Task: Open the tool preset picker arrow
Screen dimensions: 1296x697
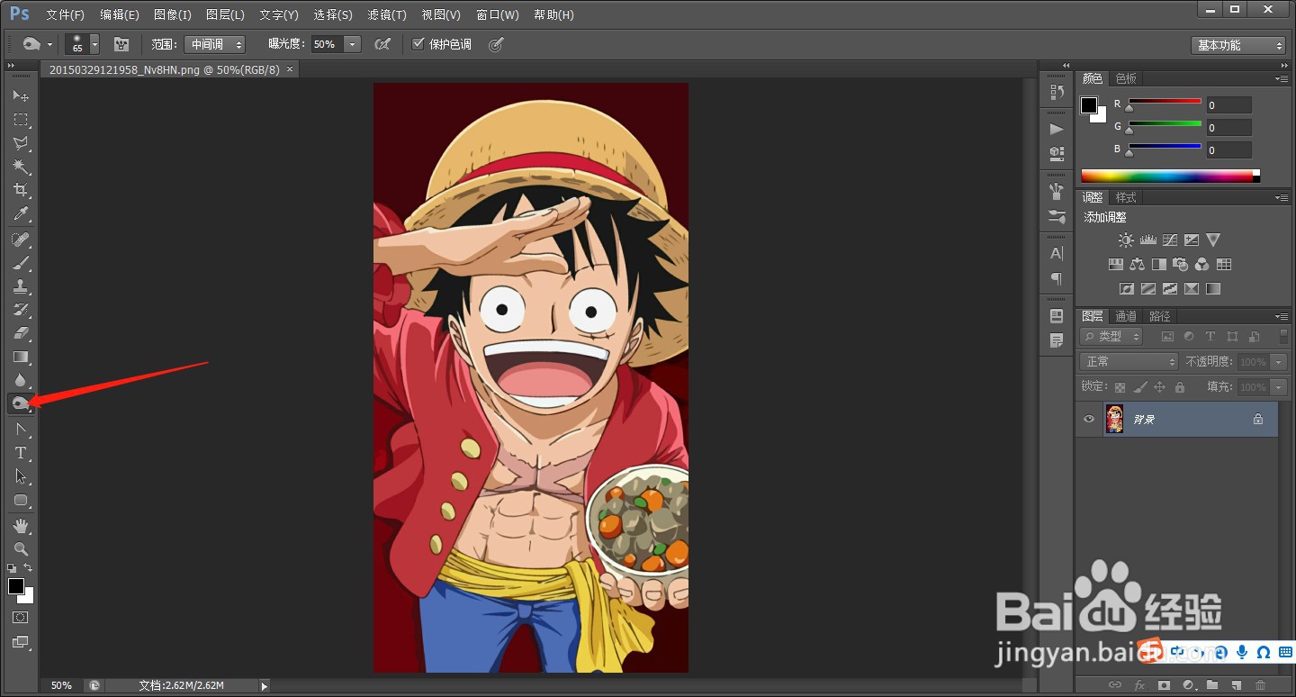Action: tap(49, 44)
